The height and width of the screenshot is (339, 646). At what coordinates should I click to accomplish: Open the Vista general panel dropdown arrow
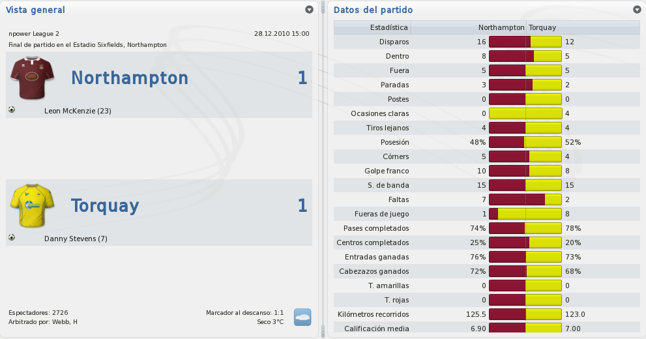pos(309,10)
